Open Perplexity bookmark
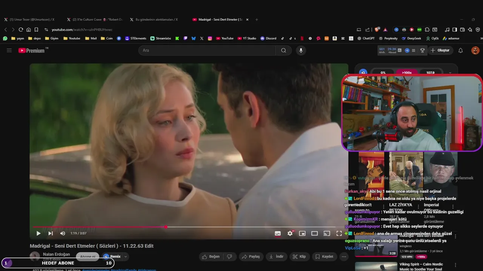483x271 pixels. click(388, 38)
